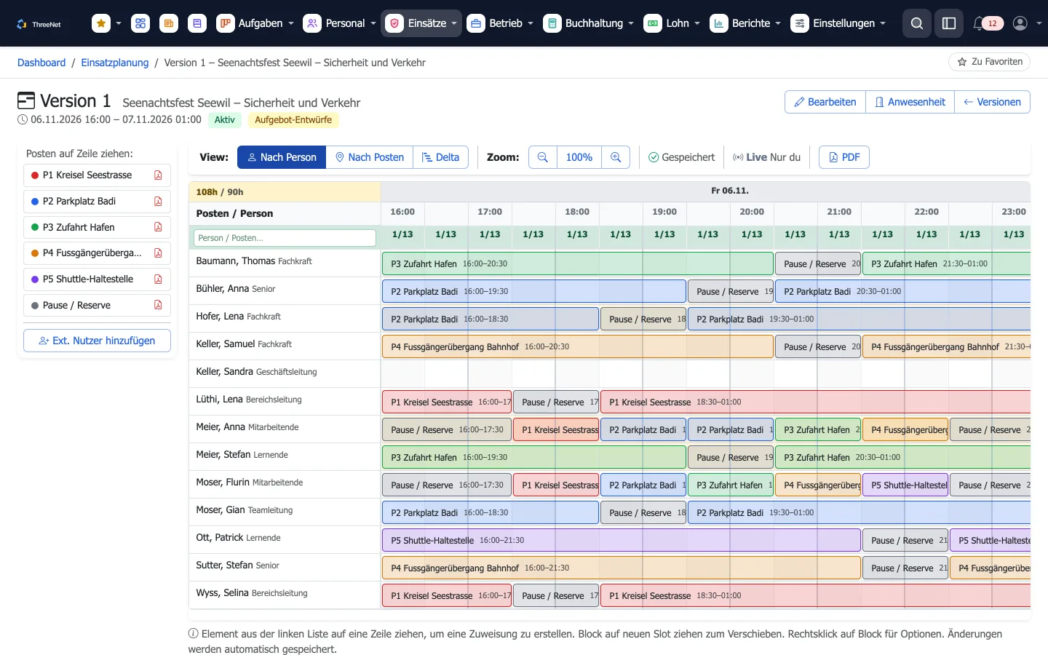Click red dot of P1 Kreisel Seestrasse
This screenshot has height=655, width=1048.
point(35,175)
